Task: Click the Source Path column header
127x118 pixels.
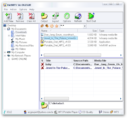Action: 83,61
